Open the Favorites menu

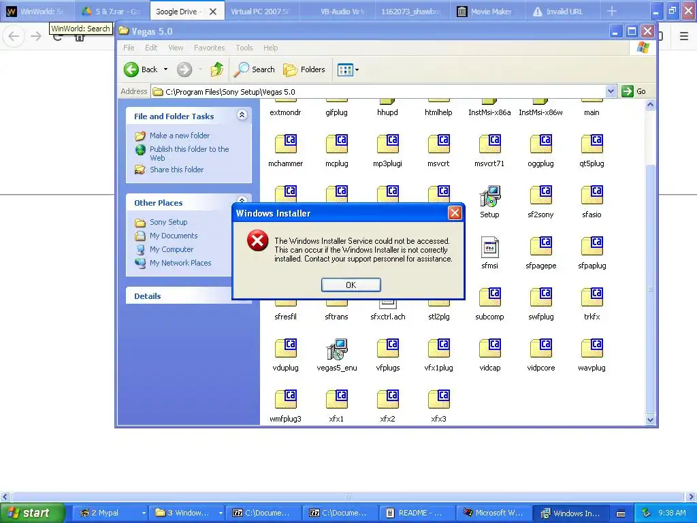[210, 48]
